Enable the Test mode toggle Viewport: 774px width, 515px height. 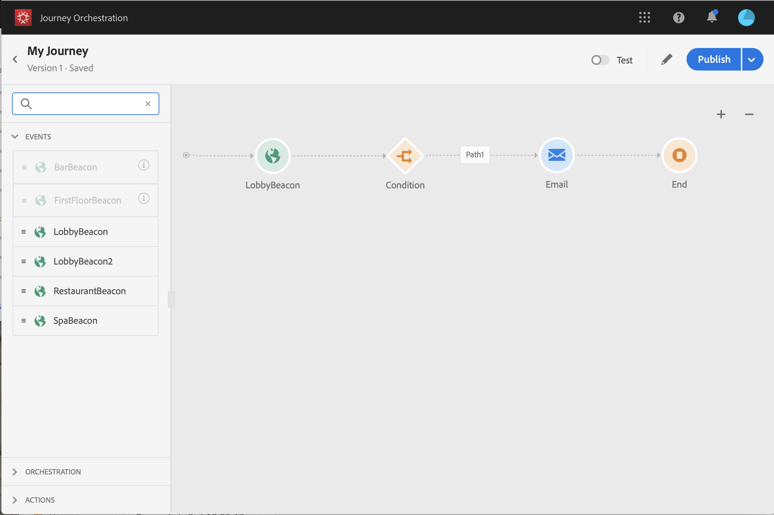click(x=600, y=60)
